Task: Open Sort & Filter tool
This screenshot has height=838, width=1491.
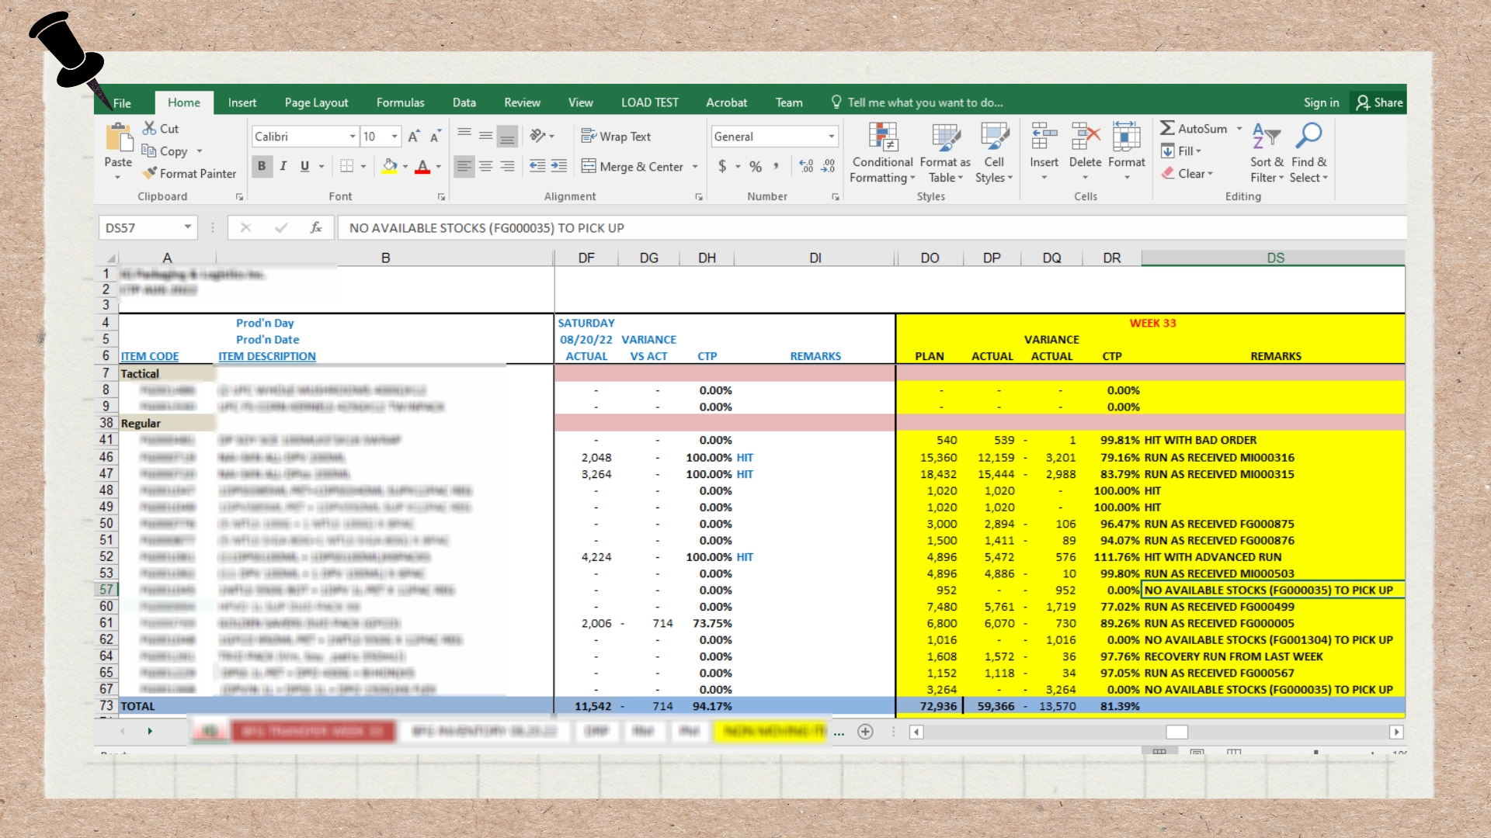Action: (x=1266, y=138)
